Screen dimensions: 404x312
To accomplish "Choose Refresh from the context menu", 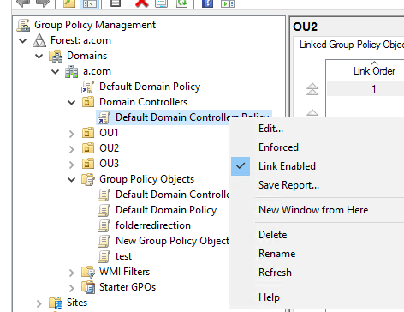I will click(275, 273).
